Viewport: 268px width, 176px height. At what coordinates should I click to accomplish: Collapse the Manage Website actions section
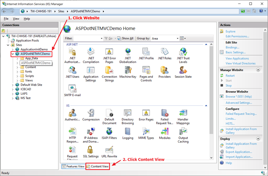[x=258, y=70]
